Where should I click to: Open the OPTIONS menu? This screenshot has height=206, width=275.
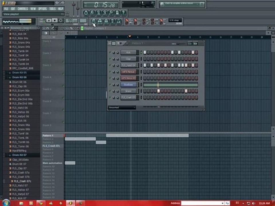point(42,9)
